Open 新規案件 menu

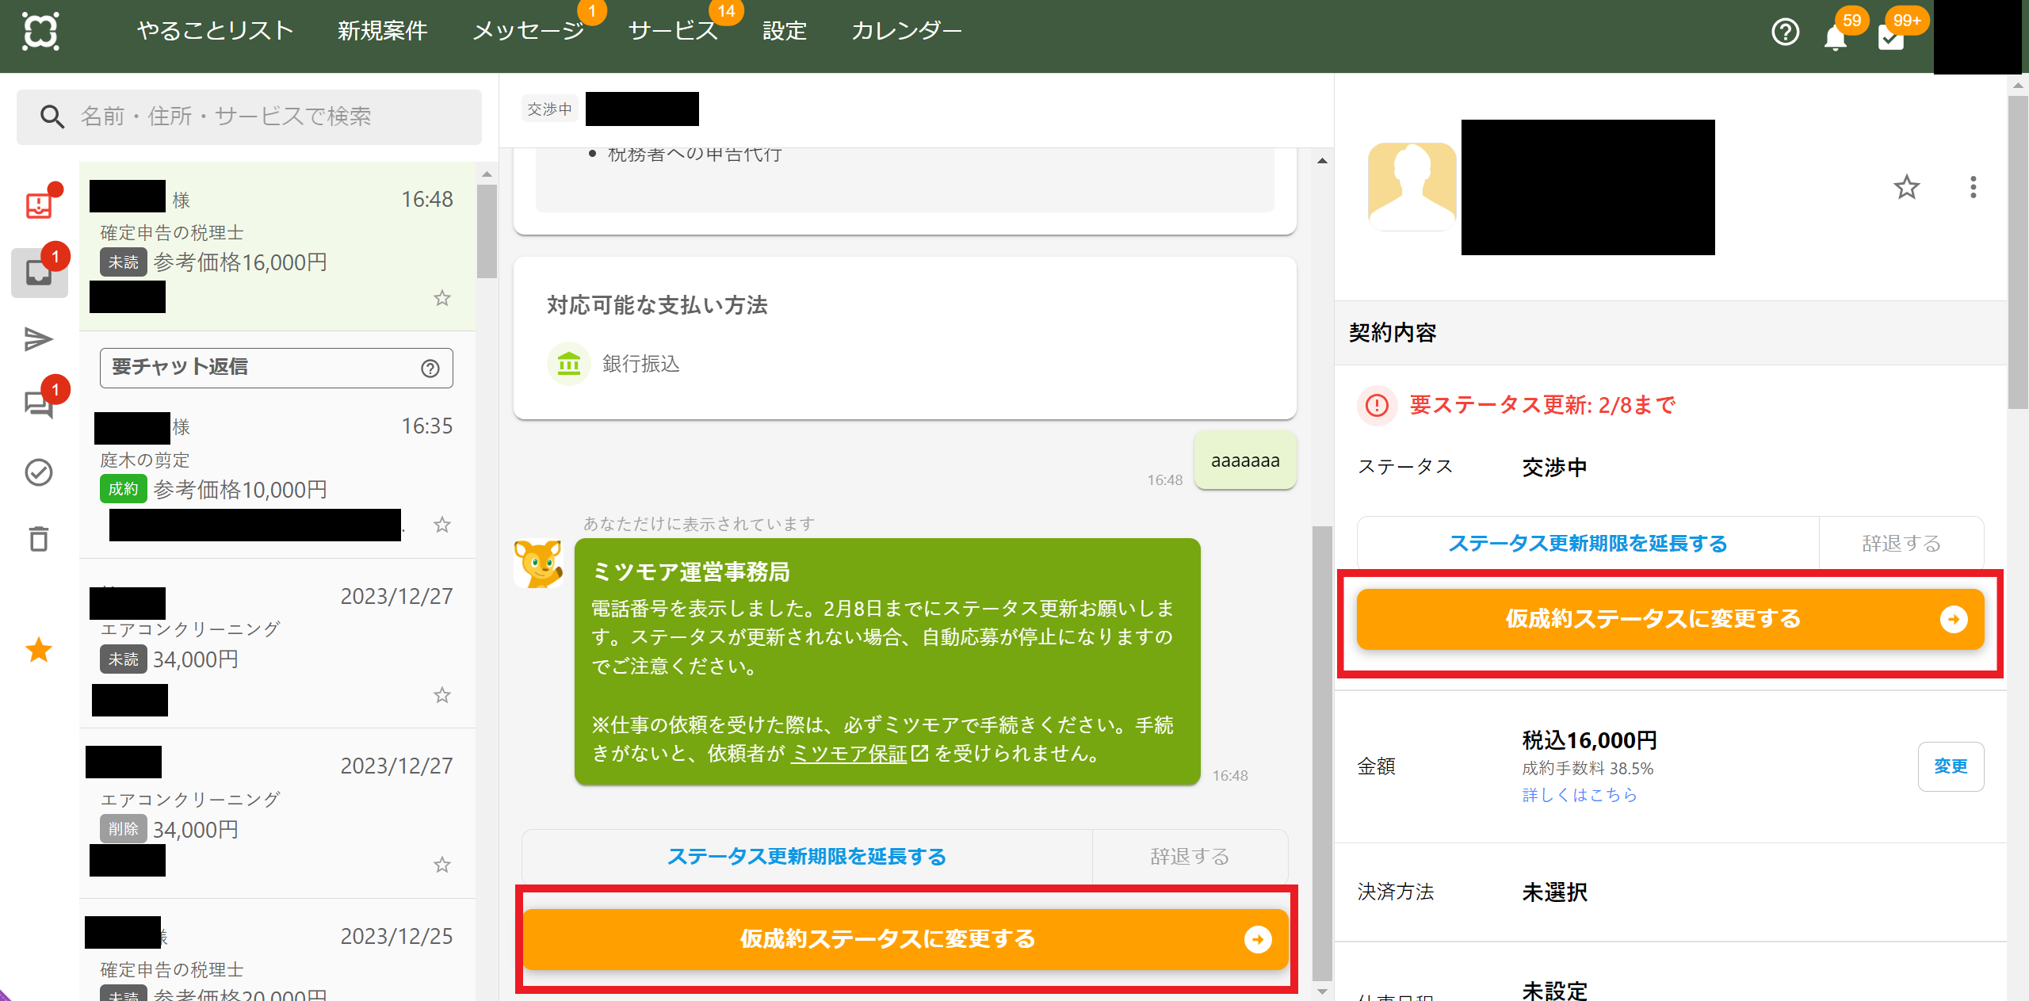tap(383, 30)
